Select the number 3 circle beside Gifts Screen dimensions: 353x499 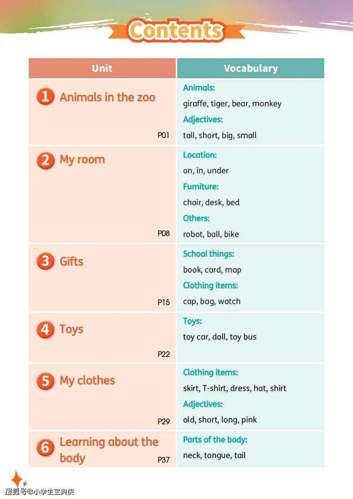pyautogui.click(x=45, y=261)
